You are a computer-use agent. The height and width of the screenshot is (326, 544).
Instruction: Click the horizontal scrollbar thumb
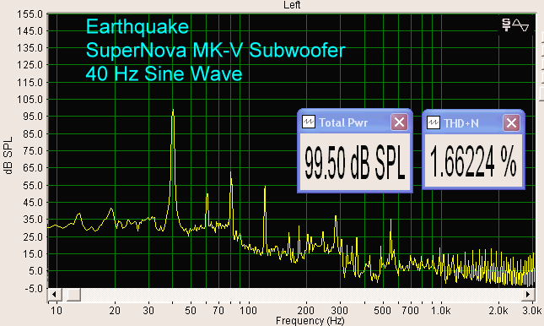(x=73, y=295)
